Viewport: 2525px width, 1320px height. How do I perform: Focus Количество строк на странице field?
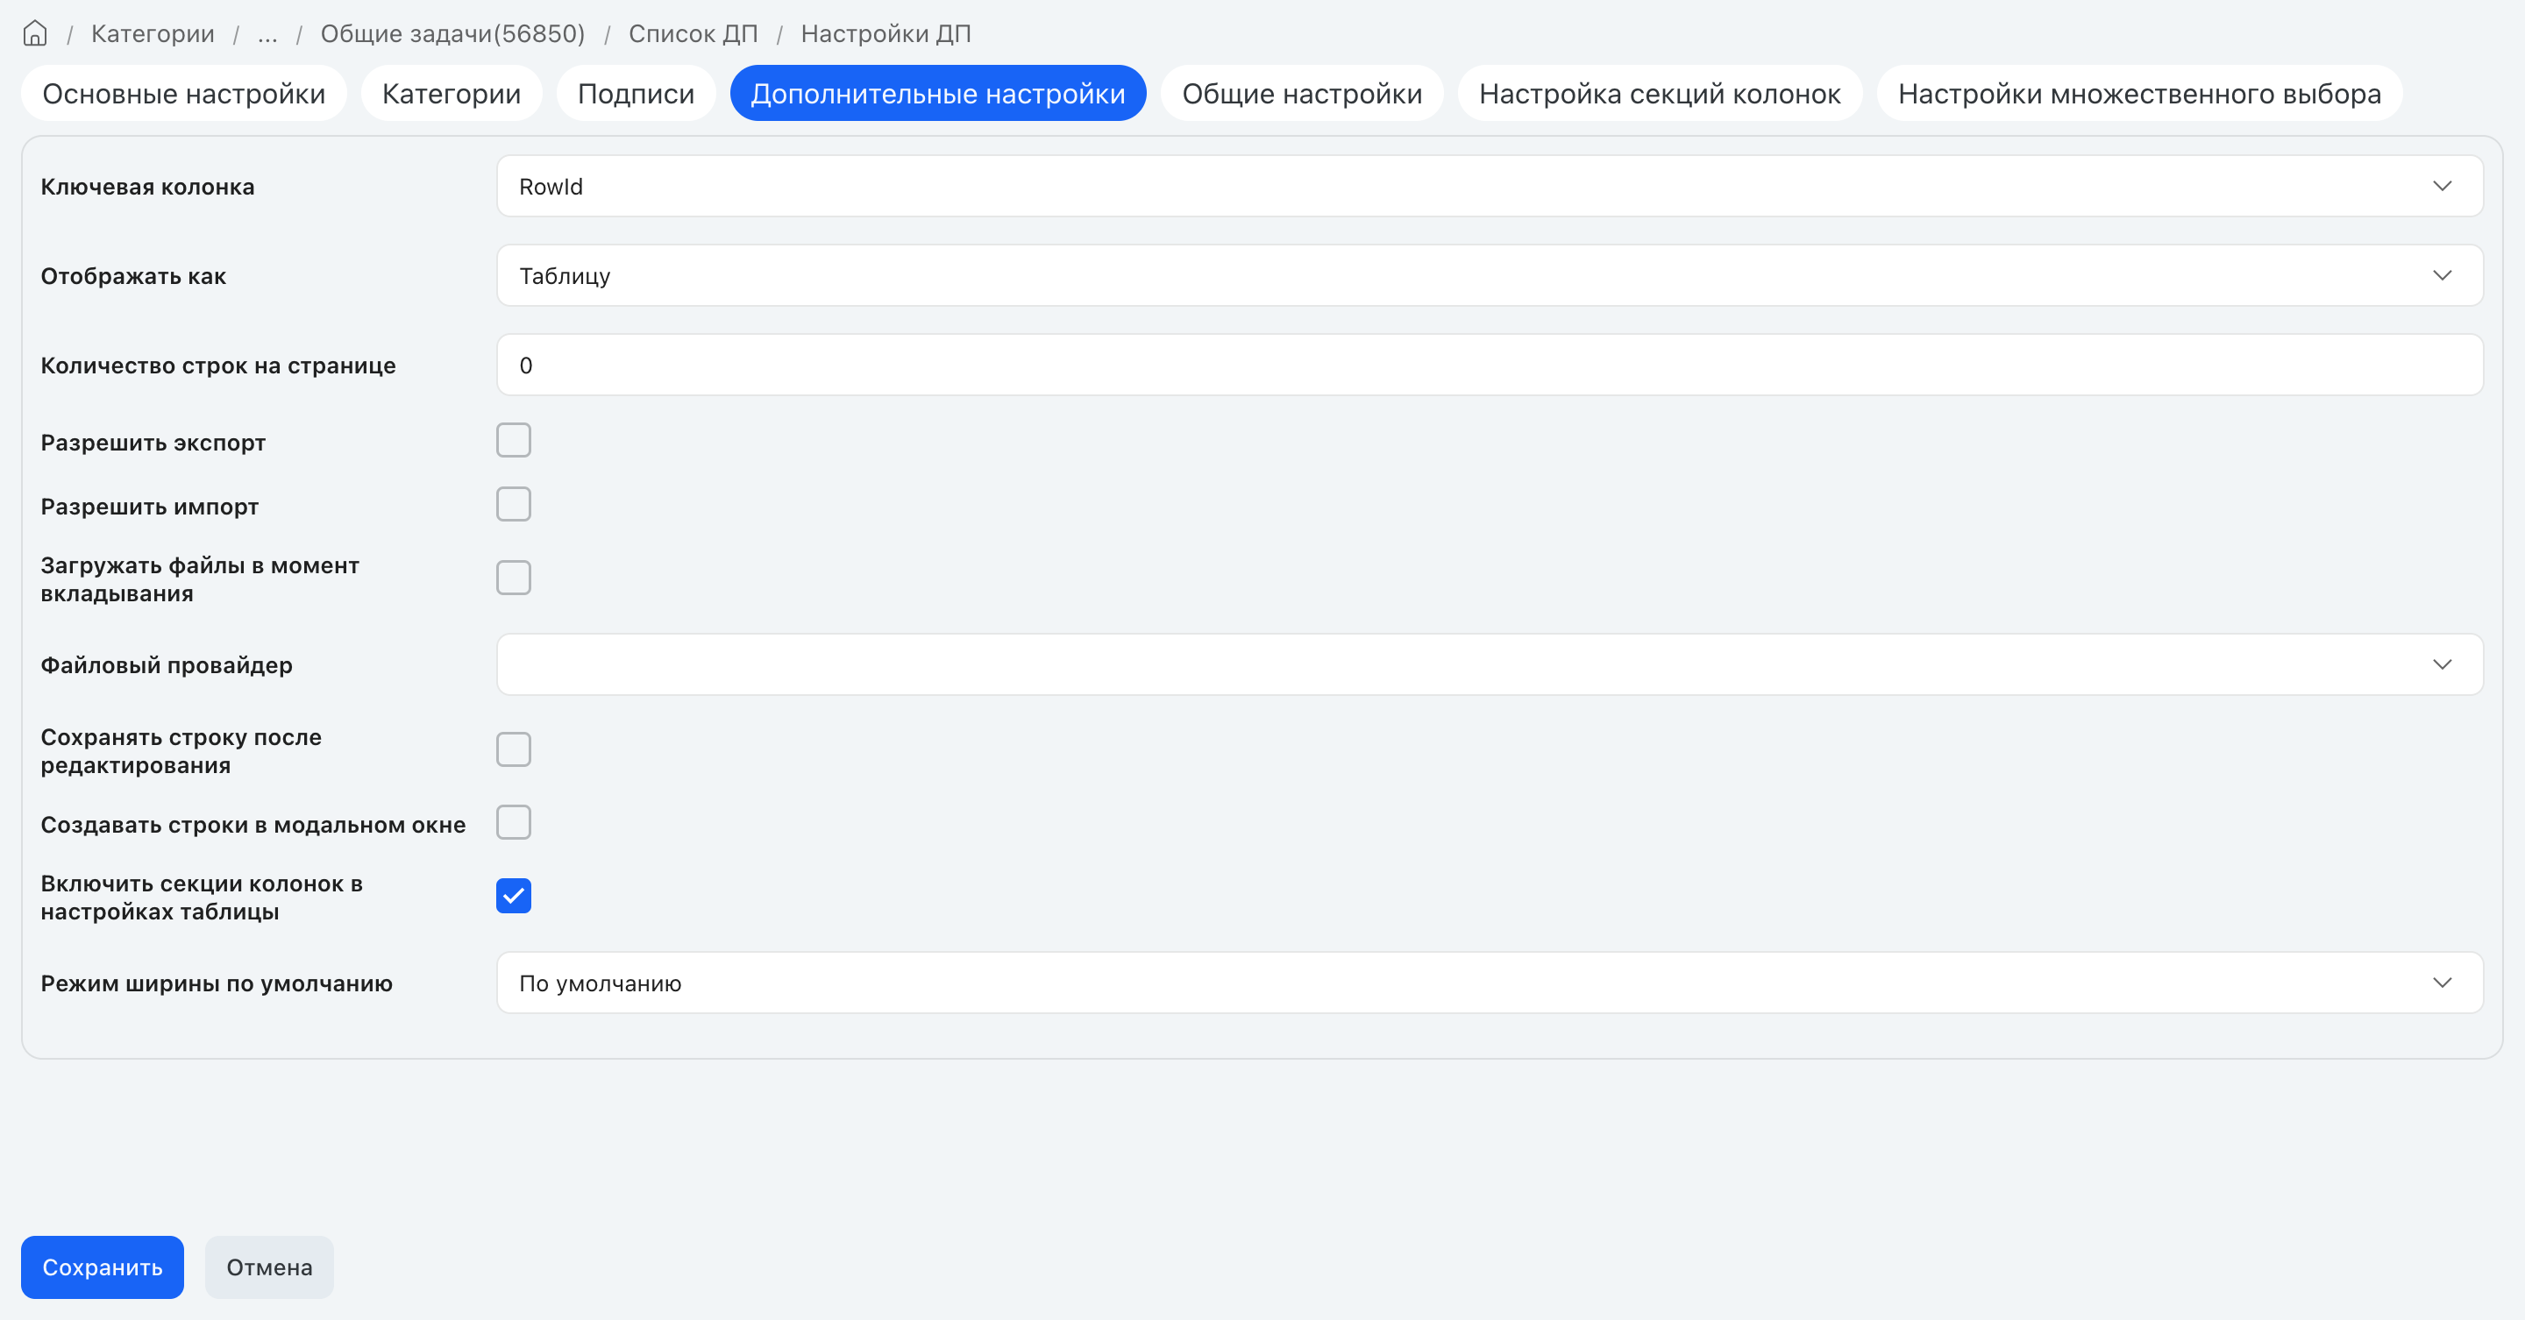click(1489, 365)
